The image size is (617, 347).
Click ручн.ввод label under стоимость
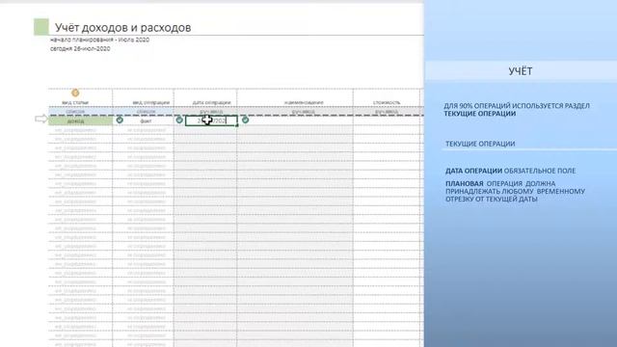(x=387, y=112)
